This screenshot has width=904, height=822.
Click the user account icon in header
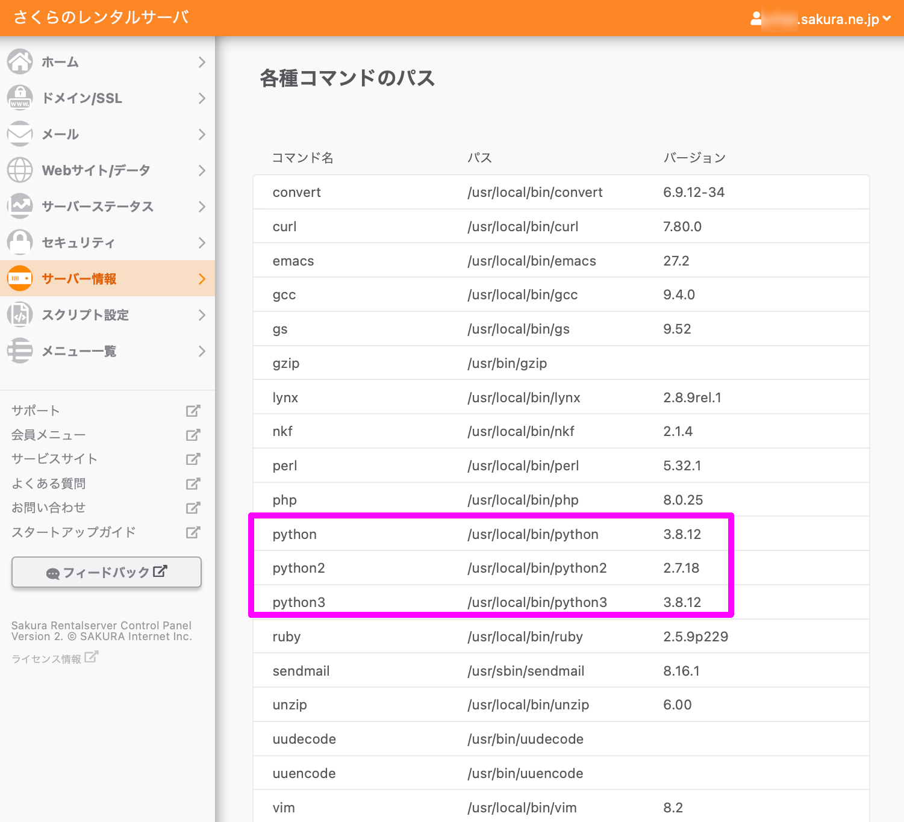[x=756, y=19]
